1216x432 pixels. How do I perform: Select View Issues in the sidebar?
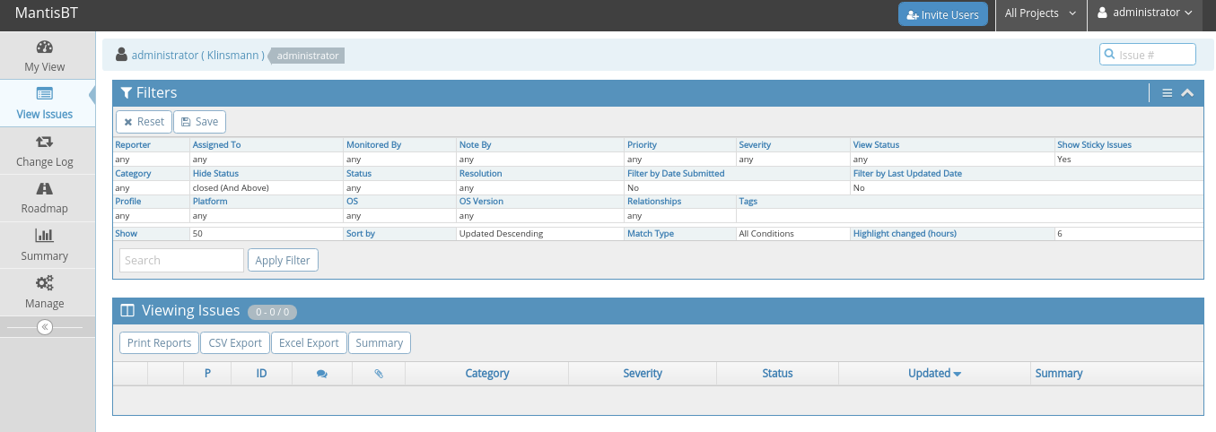(x=45, y=103)
